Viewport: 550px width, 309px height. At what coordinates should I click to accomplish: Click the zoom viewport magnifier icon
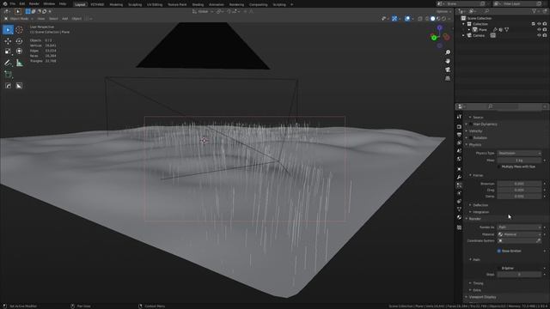pyautogui.click(x=448, y=52)
